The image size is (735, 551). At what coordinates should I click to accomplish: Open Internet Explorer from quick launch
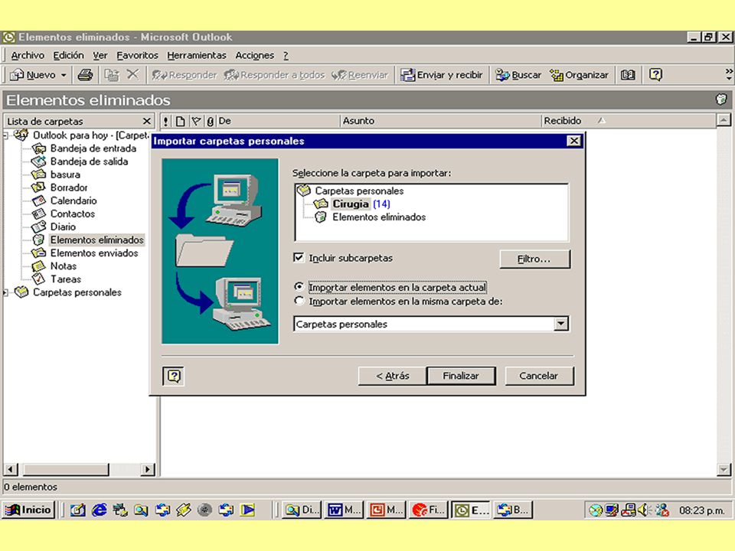click(99, 510)
